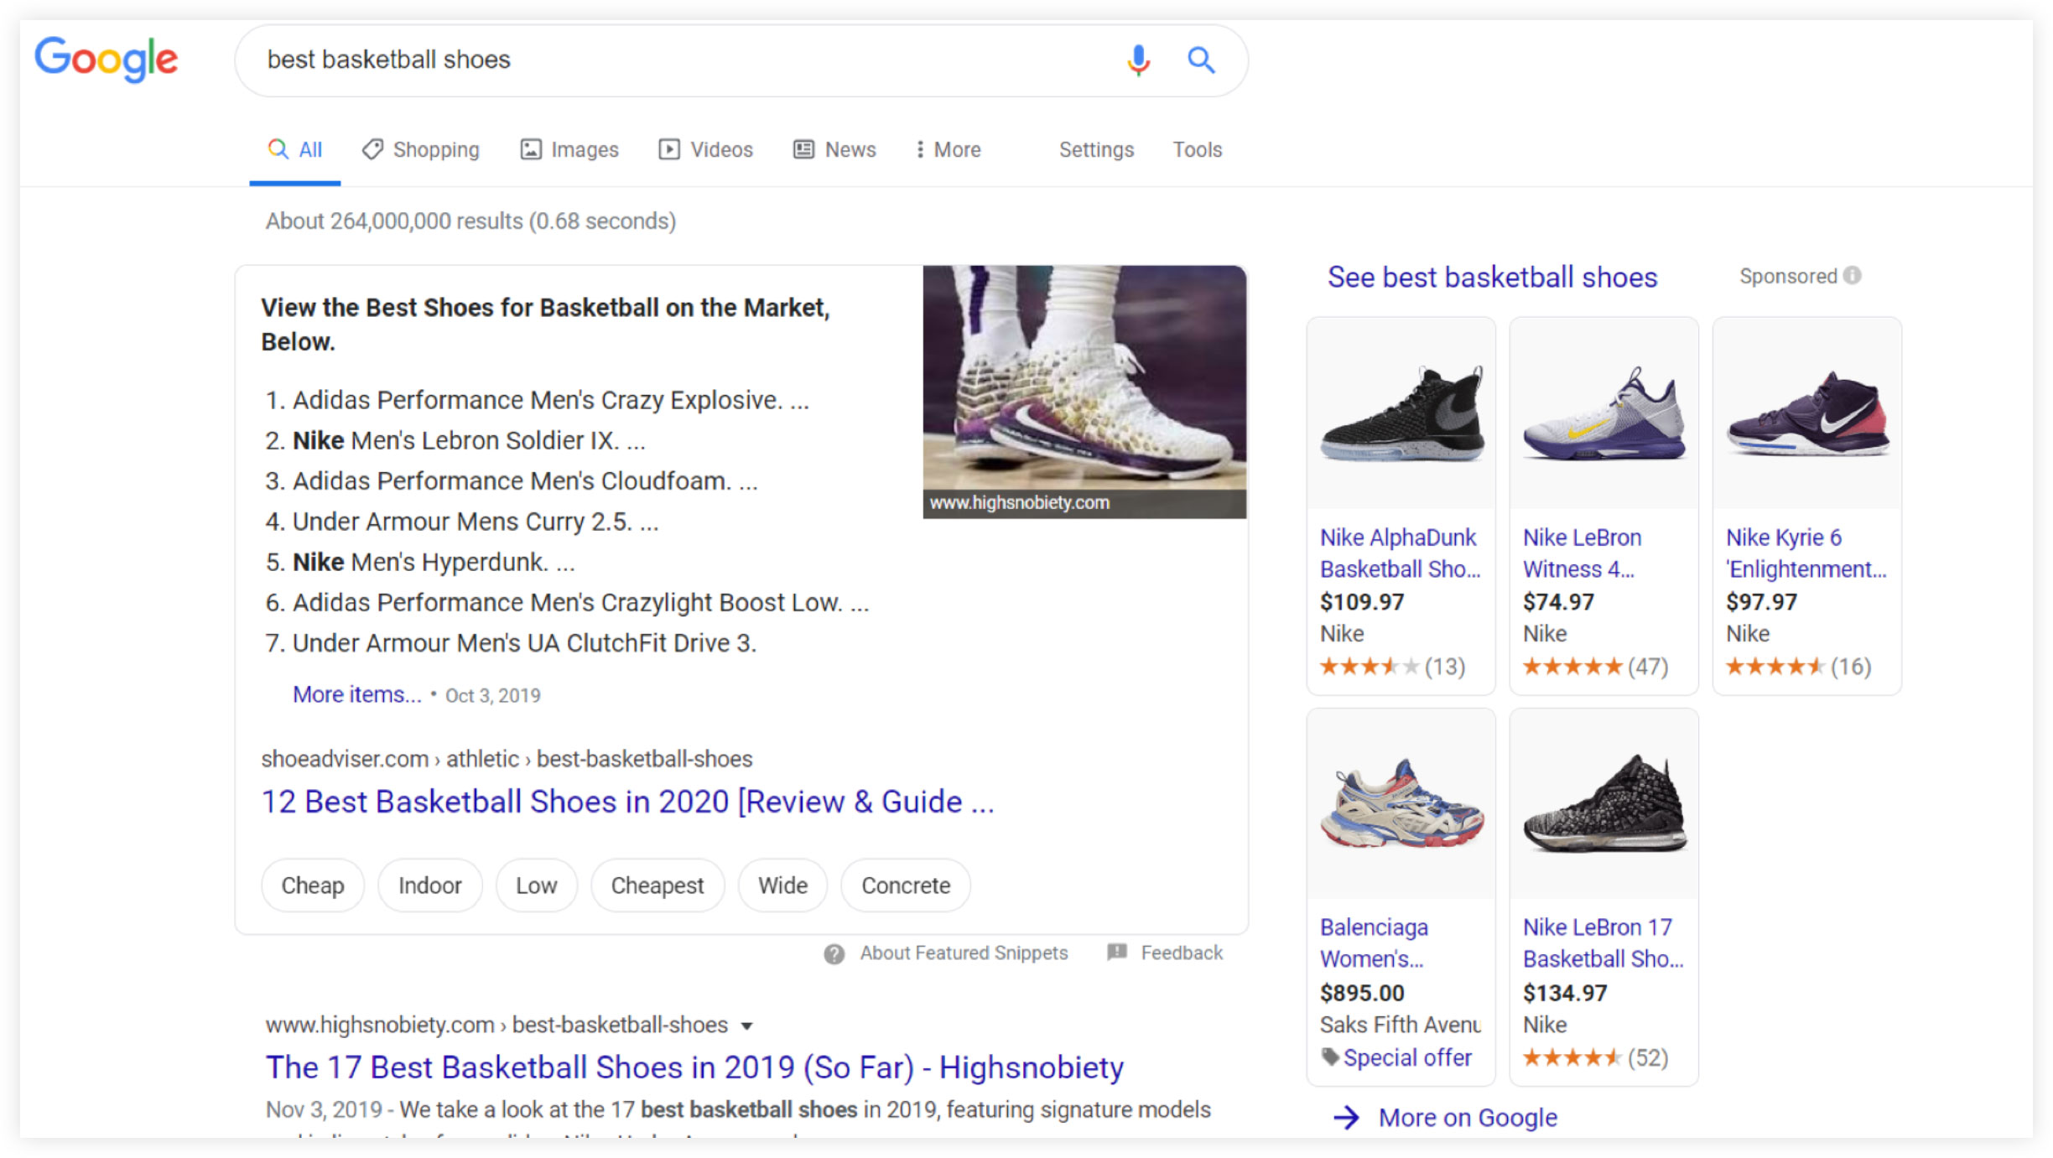
Task: Open the '12 Best Basketball Shoes in 2020' result
Action: [627, 802]
